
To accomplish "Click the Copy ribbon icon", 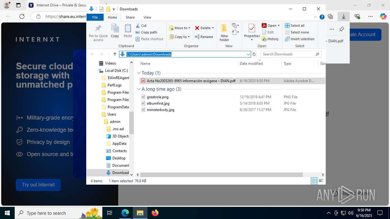I will tap(115, 31).
